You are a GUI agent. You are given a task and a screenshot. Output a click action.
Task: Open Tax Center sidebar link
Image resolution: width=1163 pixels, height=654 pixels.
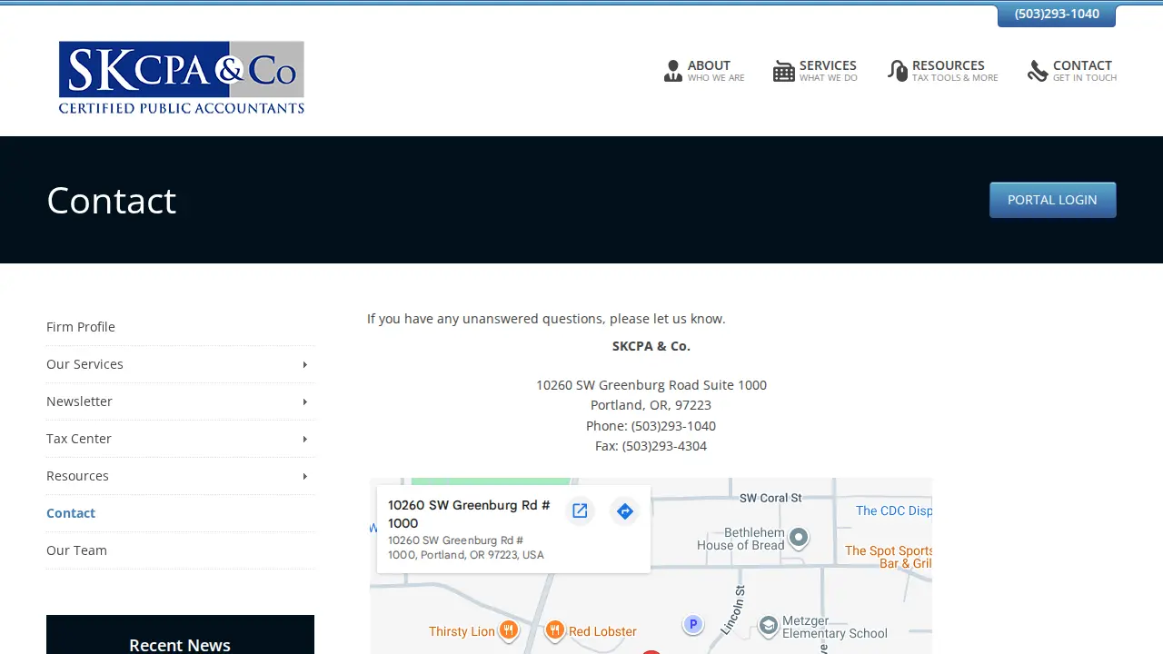click(x=79, y=439)
